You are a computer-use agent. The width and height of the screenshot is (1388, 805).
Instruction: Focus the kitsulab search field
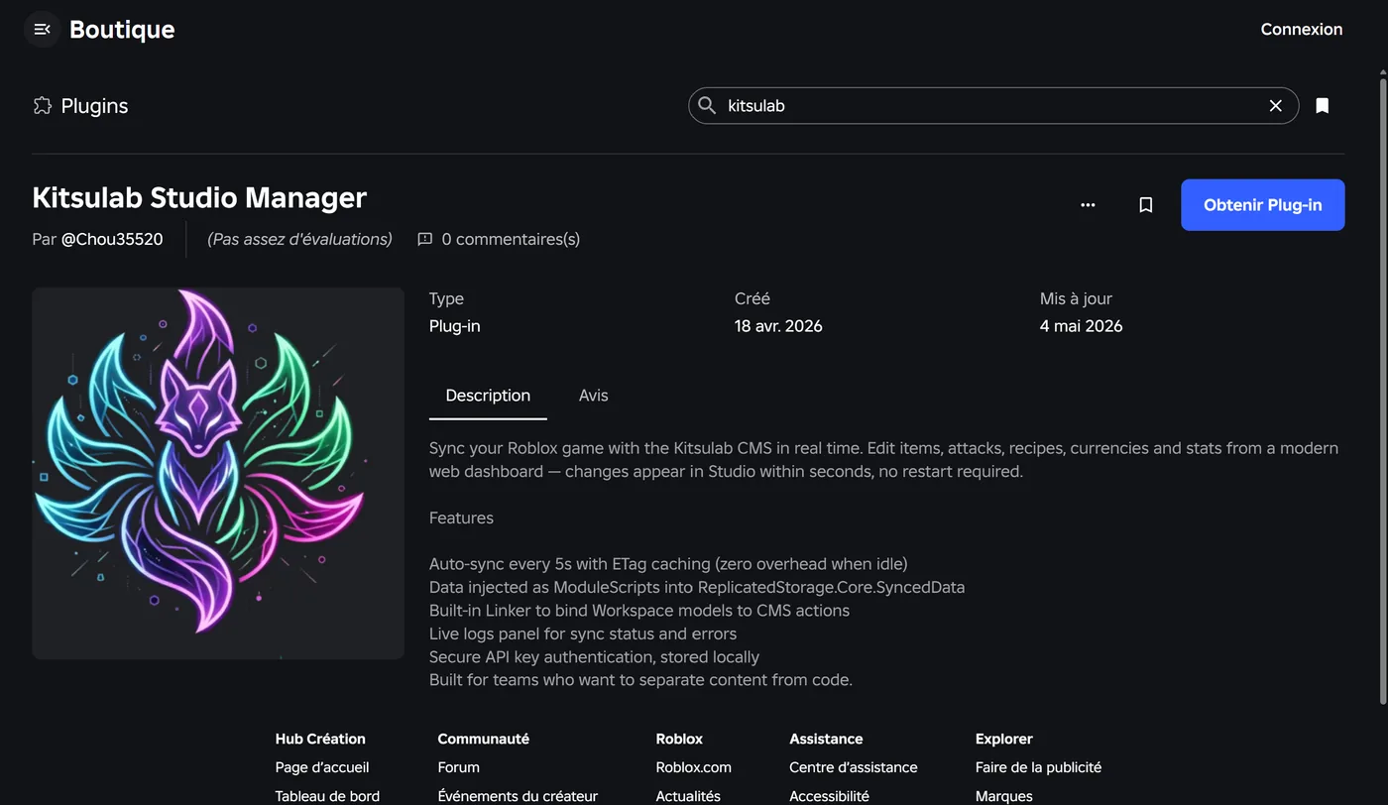992,106
